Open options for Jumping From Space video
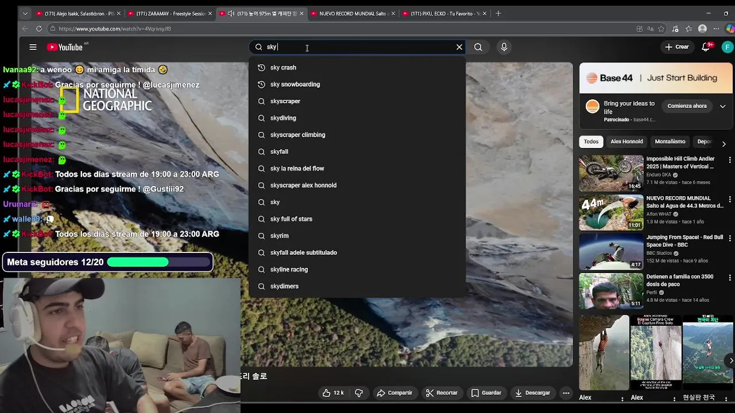735x413 pixels. point(730,238)
